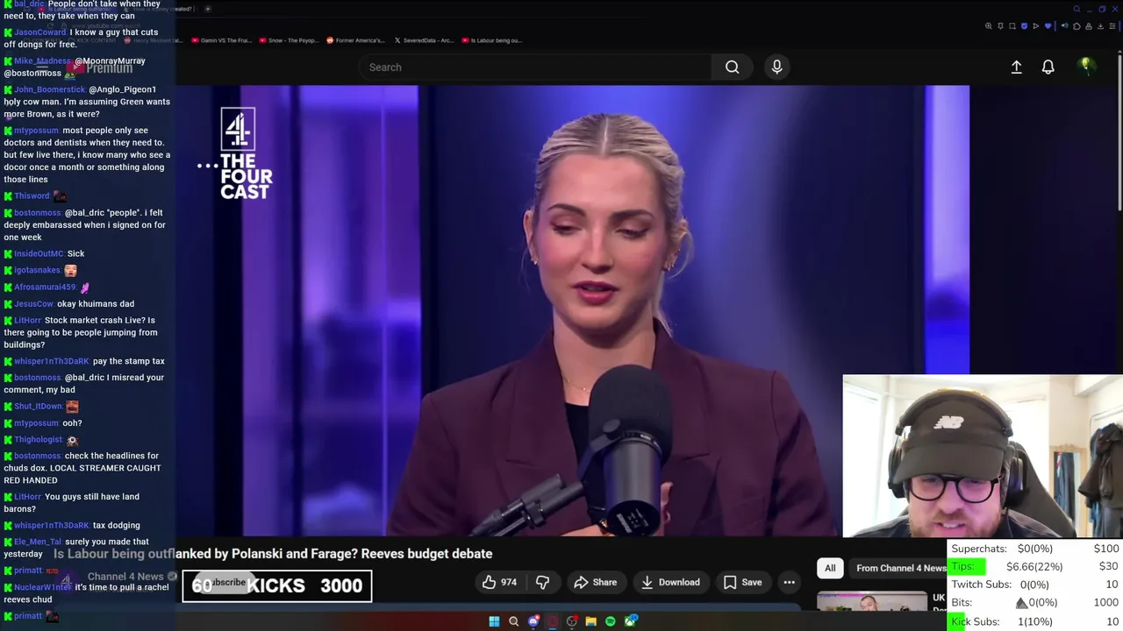Open the extensions cube icon
Viewport: 1123px width, 631px height.
point(1077,26)
